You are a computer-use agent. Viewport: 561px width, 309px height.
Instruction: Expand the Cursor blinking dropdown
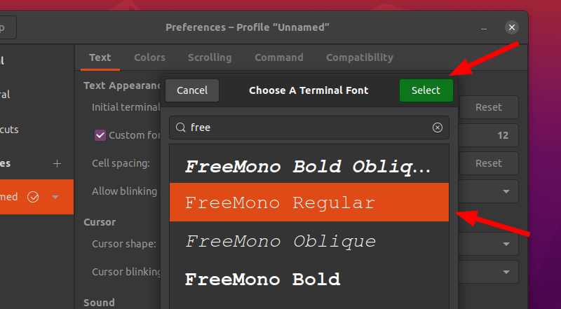click(506, 272)
